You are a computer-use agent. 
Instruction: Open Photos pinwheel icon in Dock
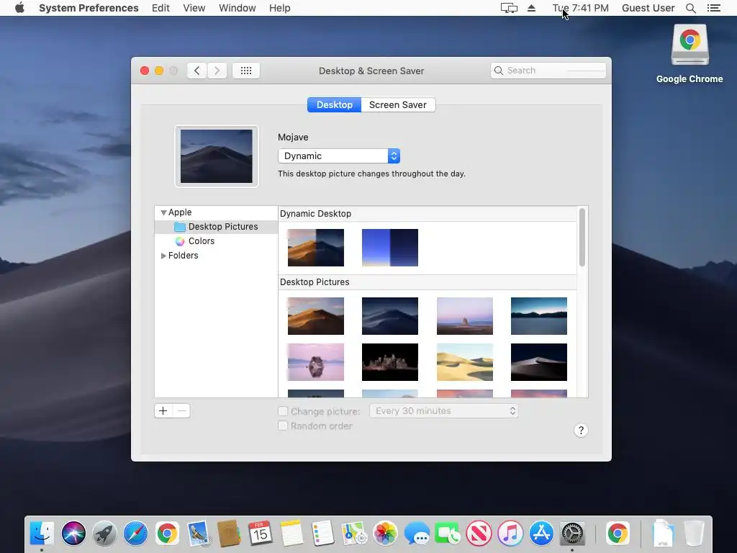coord(385,534)
